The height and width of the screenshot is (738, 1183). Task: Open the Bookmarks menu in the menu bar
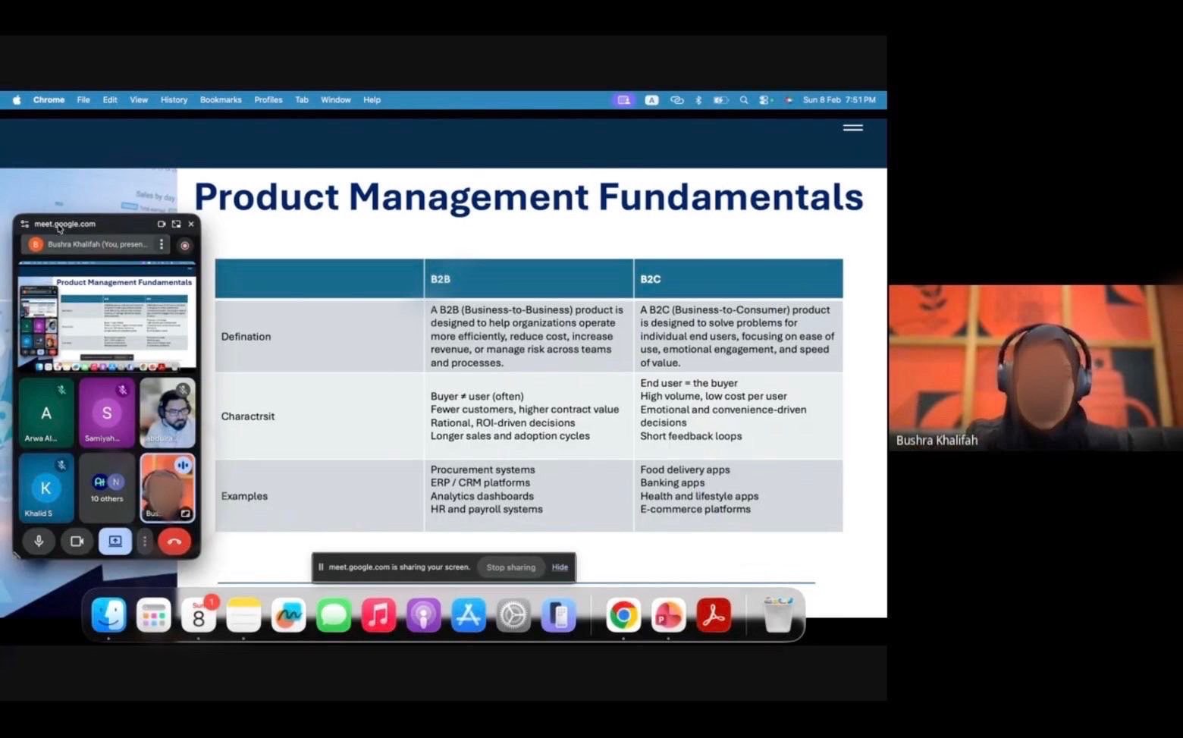(x=221, y=100)
